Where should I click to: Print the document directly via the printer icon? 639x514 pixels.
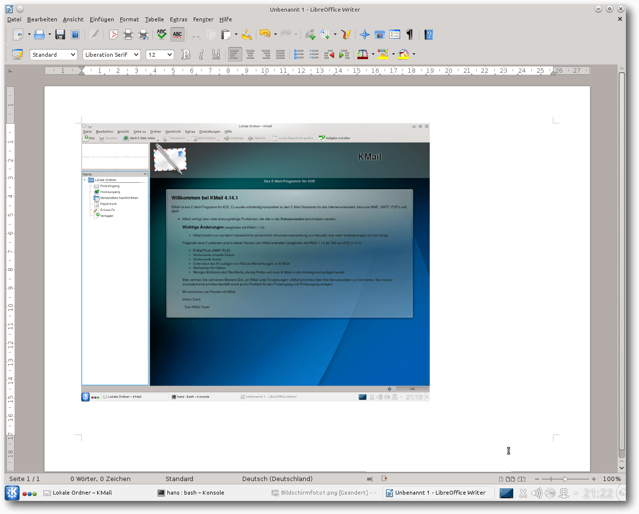point(128,34)
